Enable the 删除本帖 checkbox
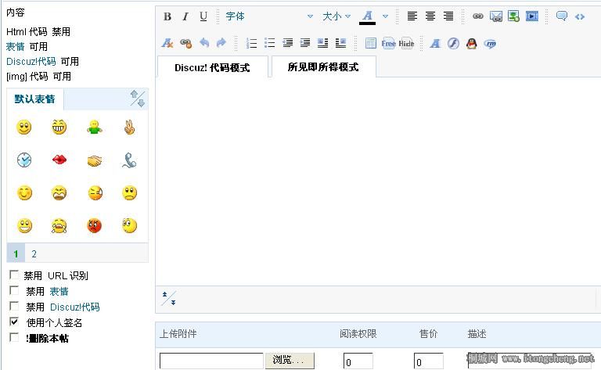The image size is (601, 370). (14, 337)
